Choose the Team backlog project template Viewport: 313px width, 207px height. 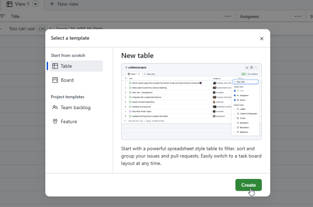[76, 108]
